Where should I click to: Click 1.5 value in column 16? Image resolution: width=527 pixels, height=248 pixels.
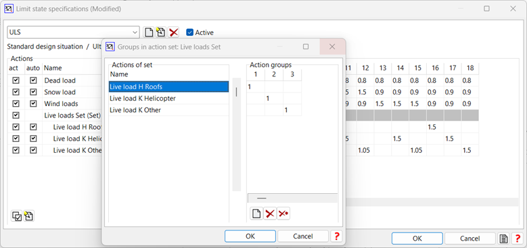click(435, 127)
